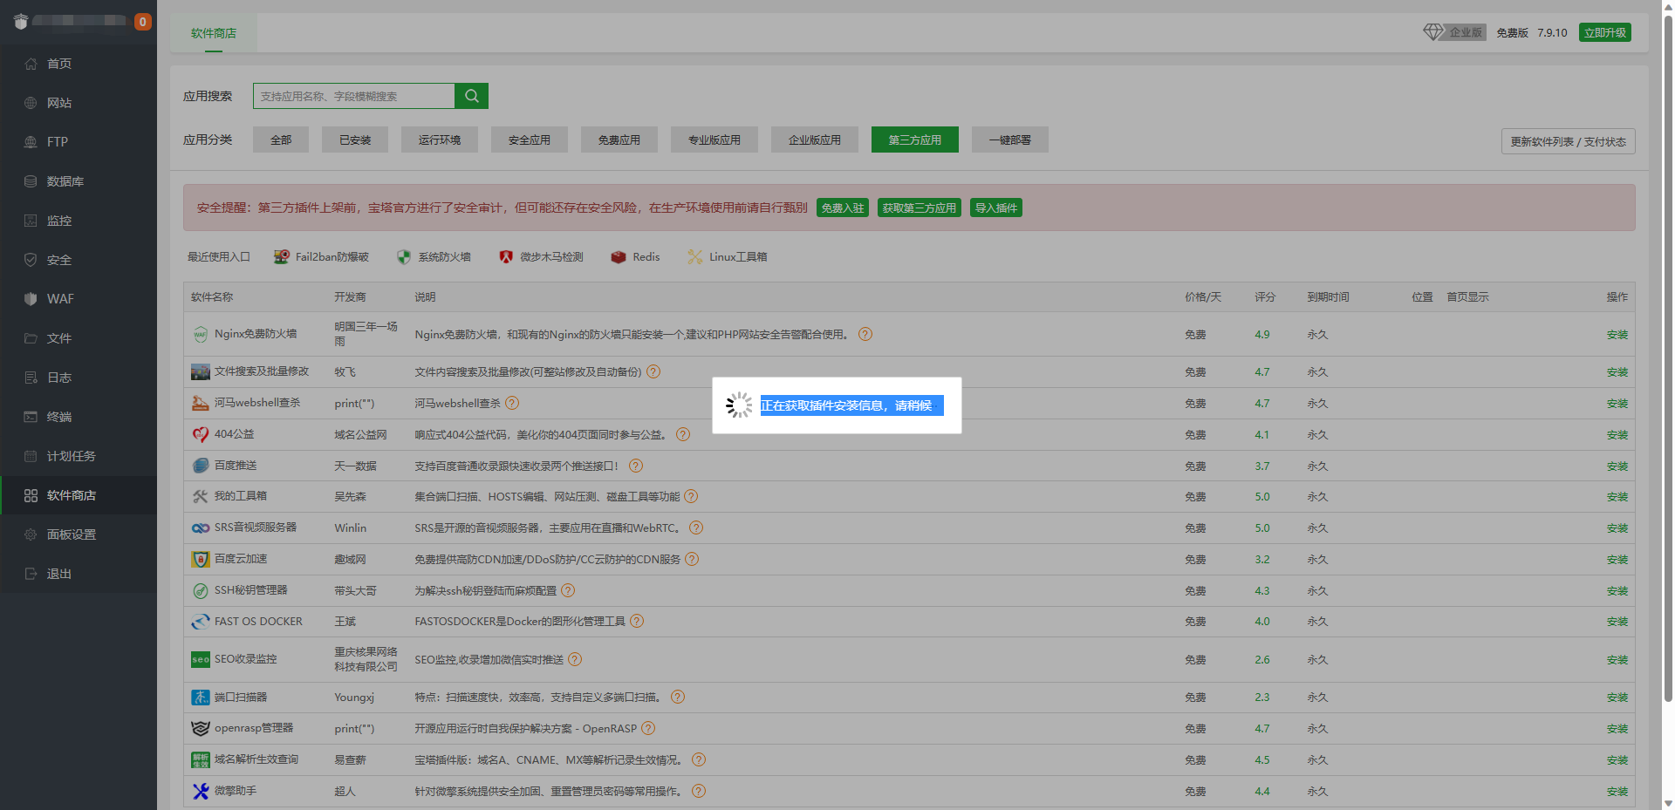Go to FTP in the sidebar
Screen dimensions: 1675x810
point(79,142)
